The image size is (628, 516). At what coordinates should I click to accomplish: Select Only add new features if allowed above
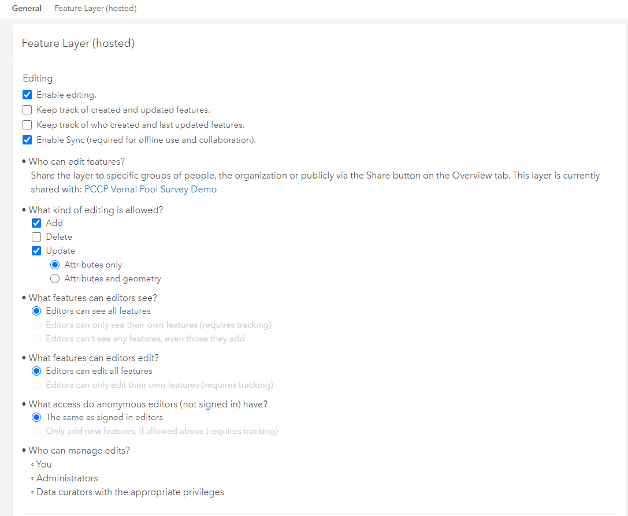click(x=36, y=431)
